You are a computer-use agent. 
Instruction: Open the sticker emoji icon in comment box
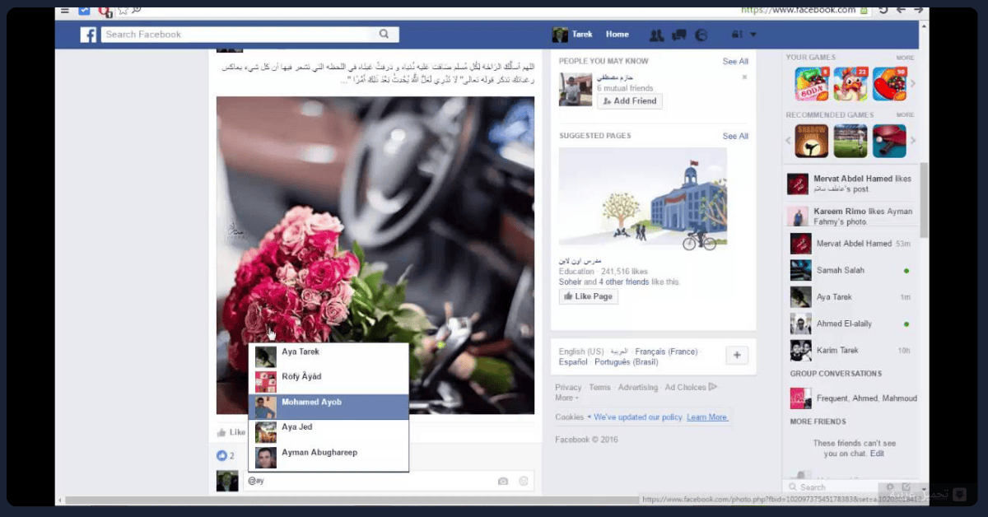click(523, 482)
